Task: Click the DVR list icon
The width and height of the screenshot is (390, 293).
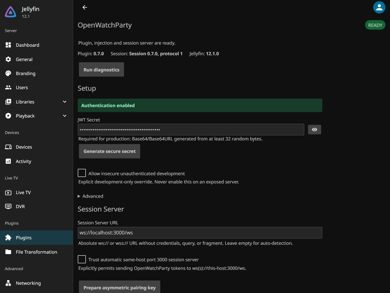Action: tap(8, 206)
